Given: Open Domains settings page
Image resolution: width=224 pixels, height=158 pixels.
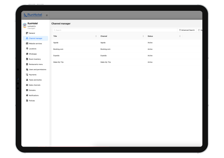Looking at the screenshot, I should click(32, 90).
